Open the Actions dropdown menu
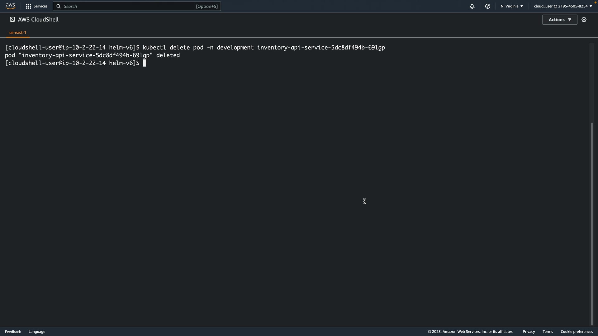The width and height of the screenshot is (598, 336). tap(560, 20)
